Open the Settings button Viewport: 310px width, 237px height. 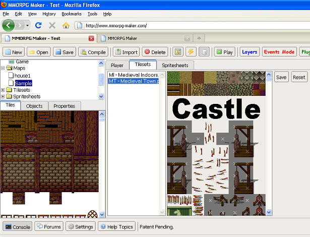click(81, 226)
